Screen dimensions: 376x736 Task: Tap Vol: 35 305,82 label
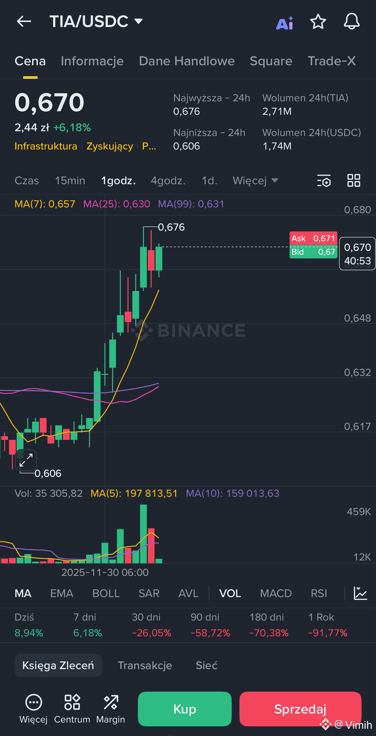click(x=49, y=493)
